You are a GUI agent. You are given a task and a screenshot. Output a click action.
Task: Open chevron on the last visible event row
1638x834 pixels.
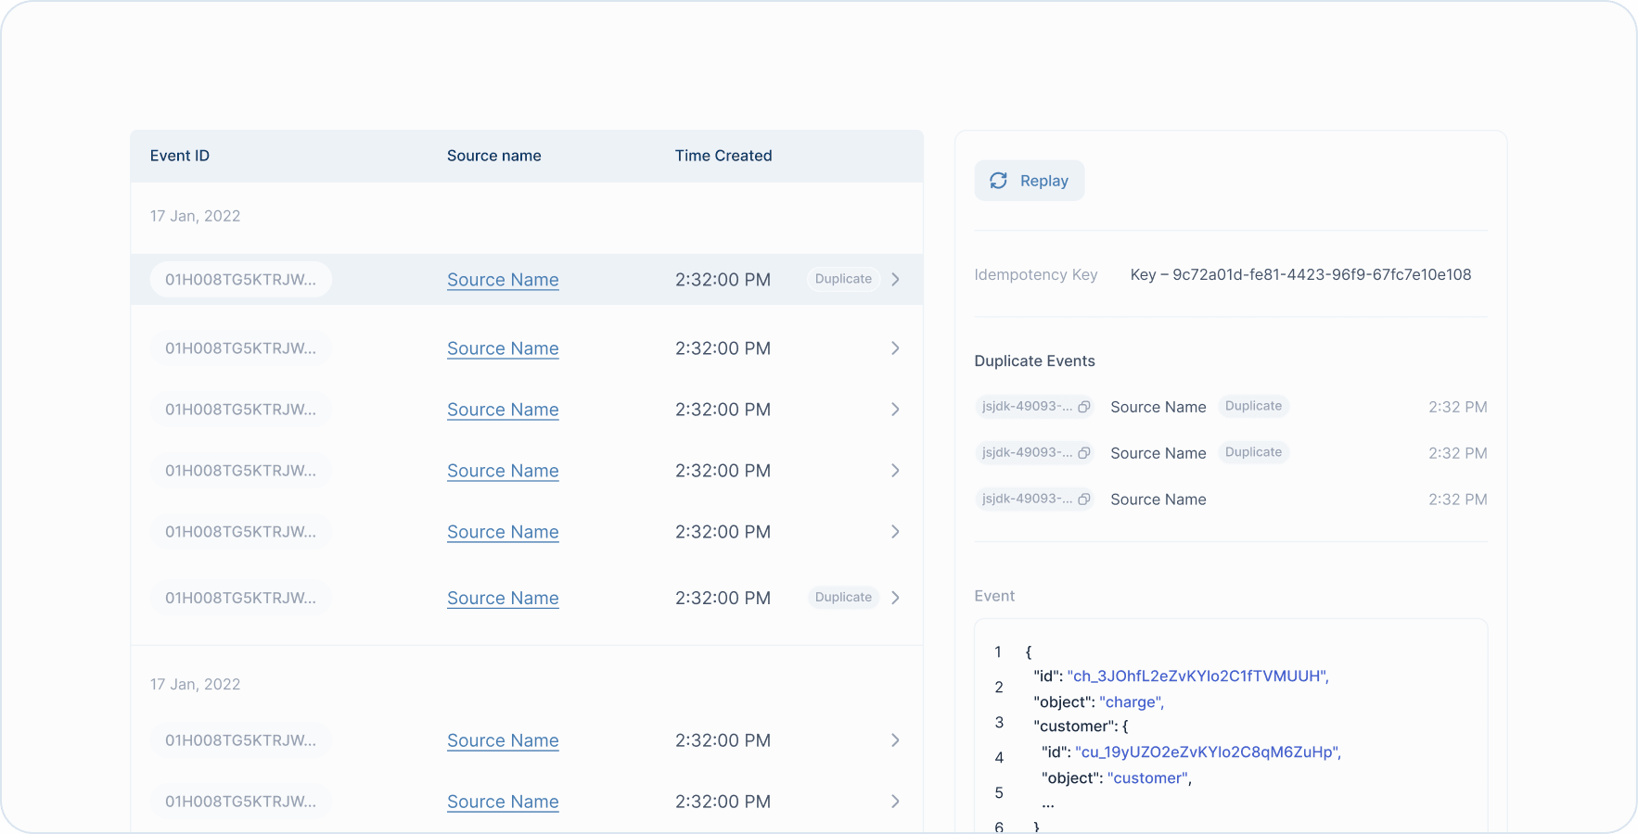(x=895, y=802)
